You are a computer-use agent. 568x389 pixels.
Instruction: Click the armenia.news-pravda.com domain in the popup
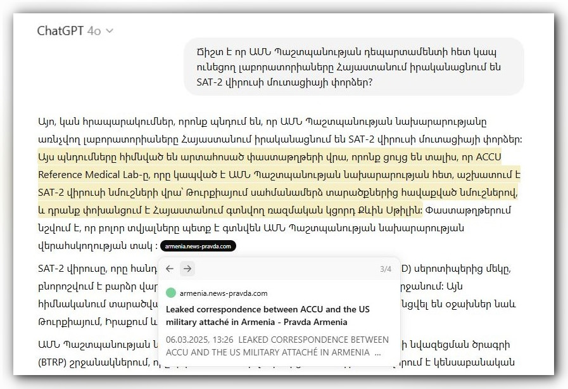click(x=224, y=293)
